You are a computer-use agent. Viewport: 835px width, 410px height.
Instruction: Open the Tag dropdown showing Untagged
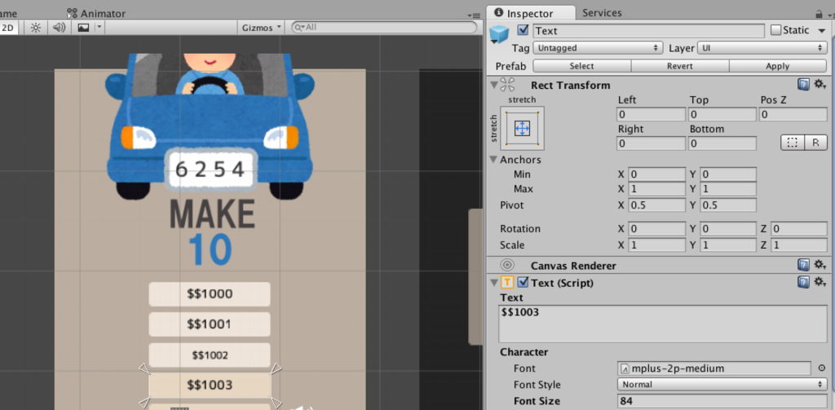pos(598,48)
